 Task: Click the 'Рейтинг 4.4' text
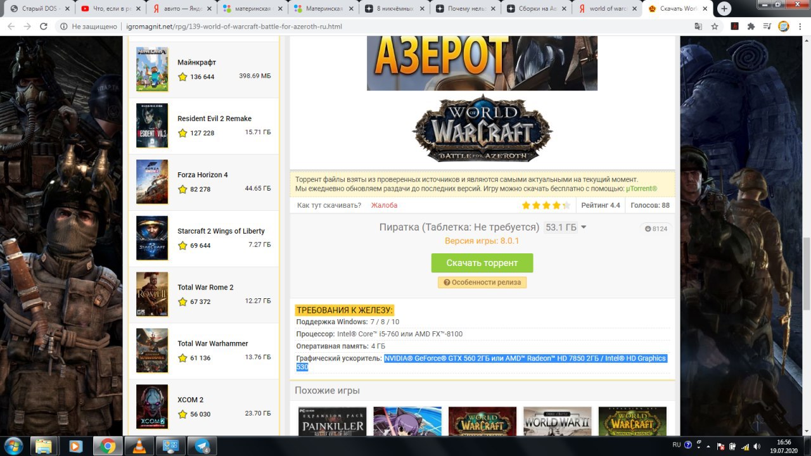click(601, 205)
